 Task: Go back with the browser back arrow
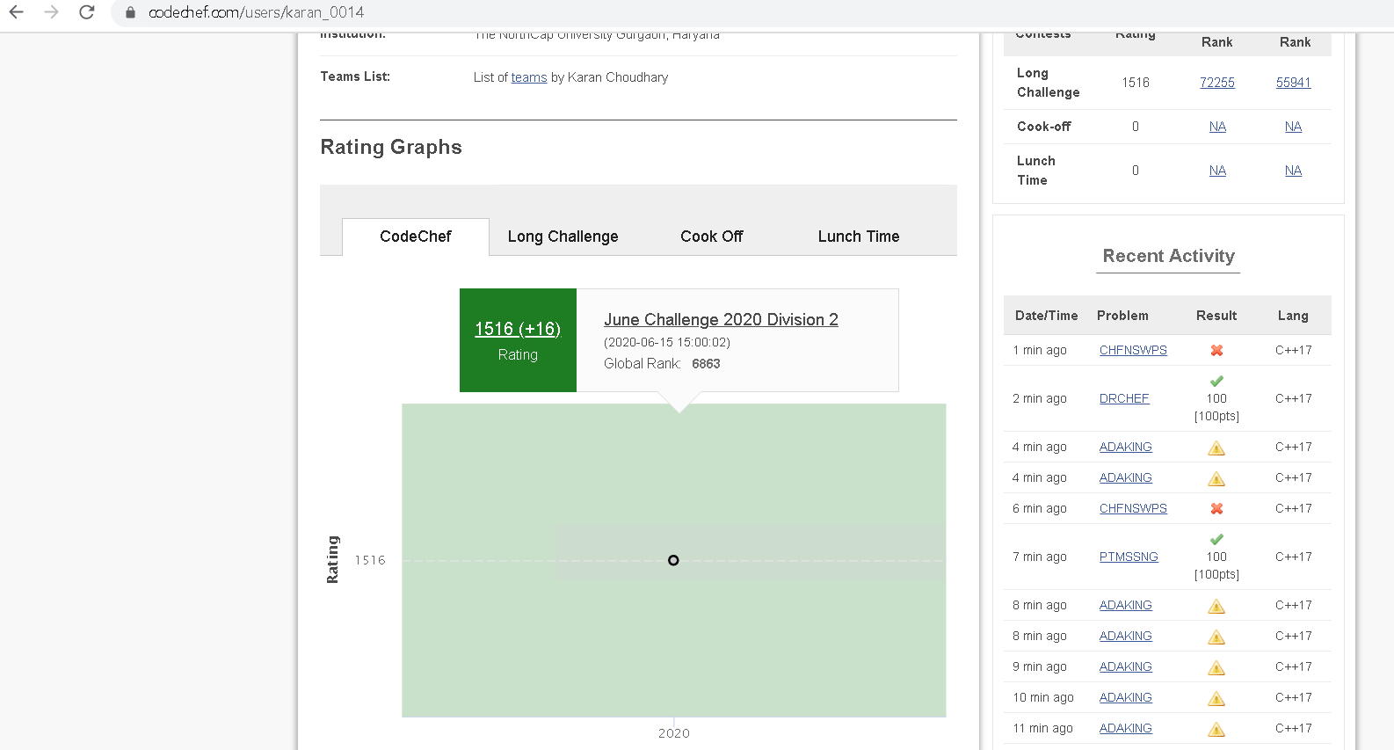click(17, 12)
